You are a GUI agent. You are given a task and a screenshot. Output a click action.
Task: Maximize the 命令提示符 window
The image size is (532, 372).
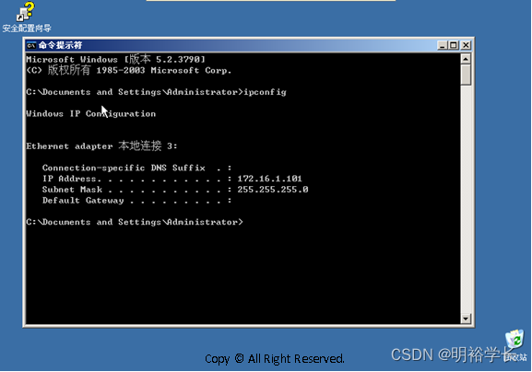pos(454,45)
